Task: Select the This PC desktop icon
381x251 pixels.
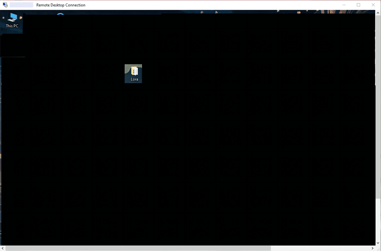Action: [x=12, y=21]
